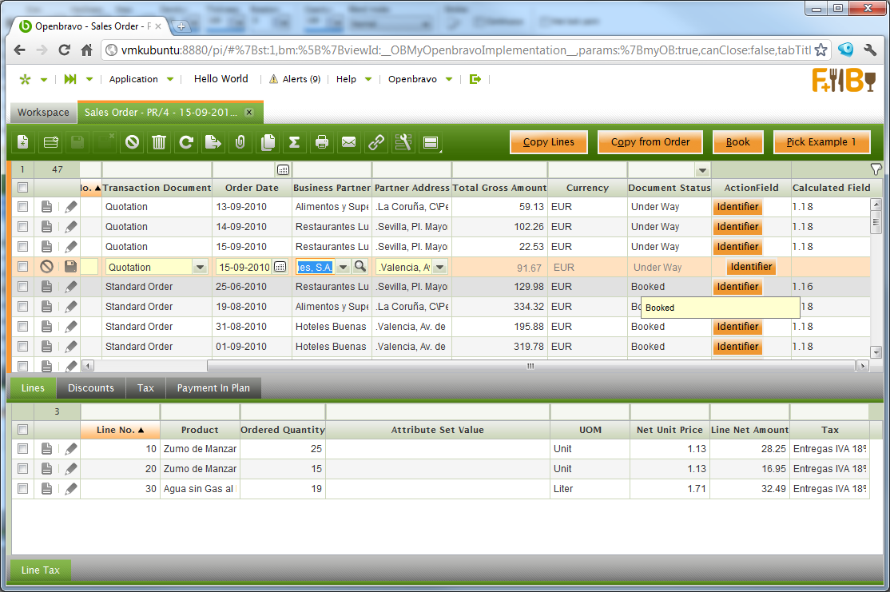This screenshot has width=890, height=592.
Task: Click the delete record trash icon
Action: click(x=159, y=142)
